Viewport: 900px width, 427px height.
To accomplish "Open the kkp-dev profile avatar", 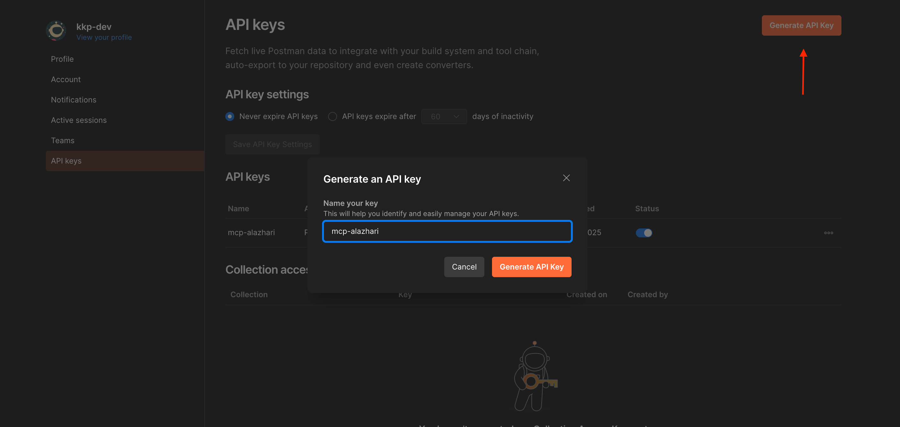I will tap(56, 31).
